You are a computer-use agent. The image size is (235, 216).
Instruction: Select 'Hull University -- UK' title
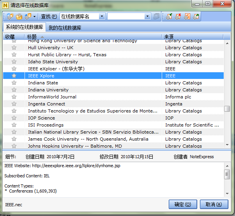click(51, 48)
